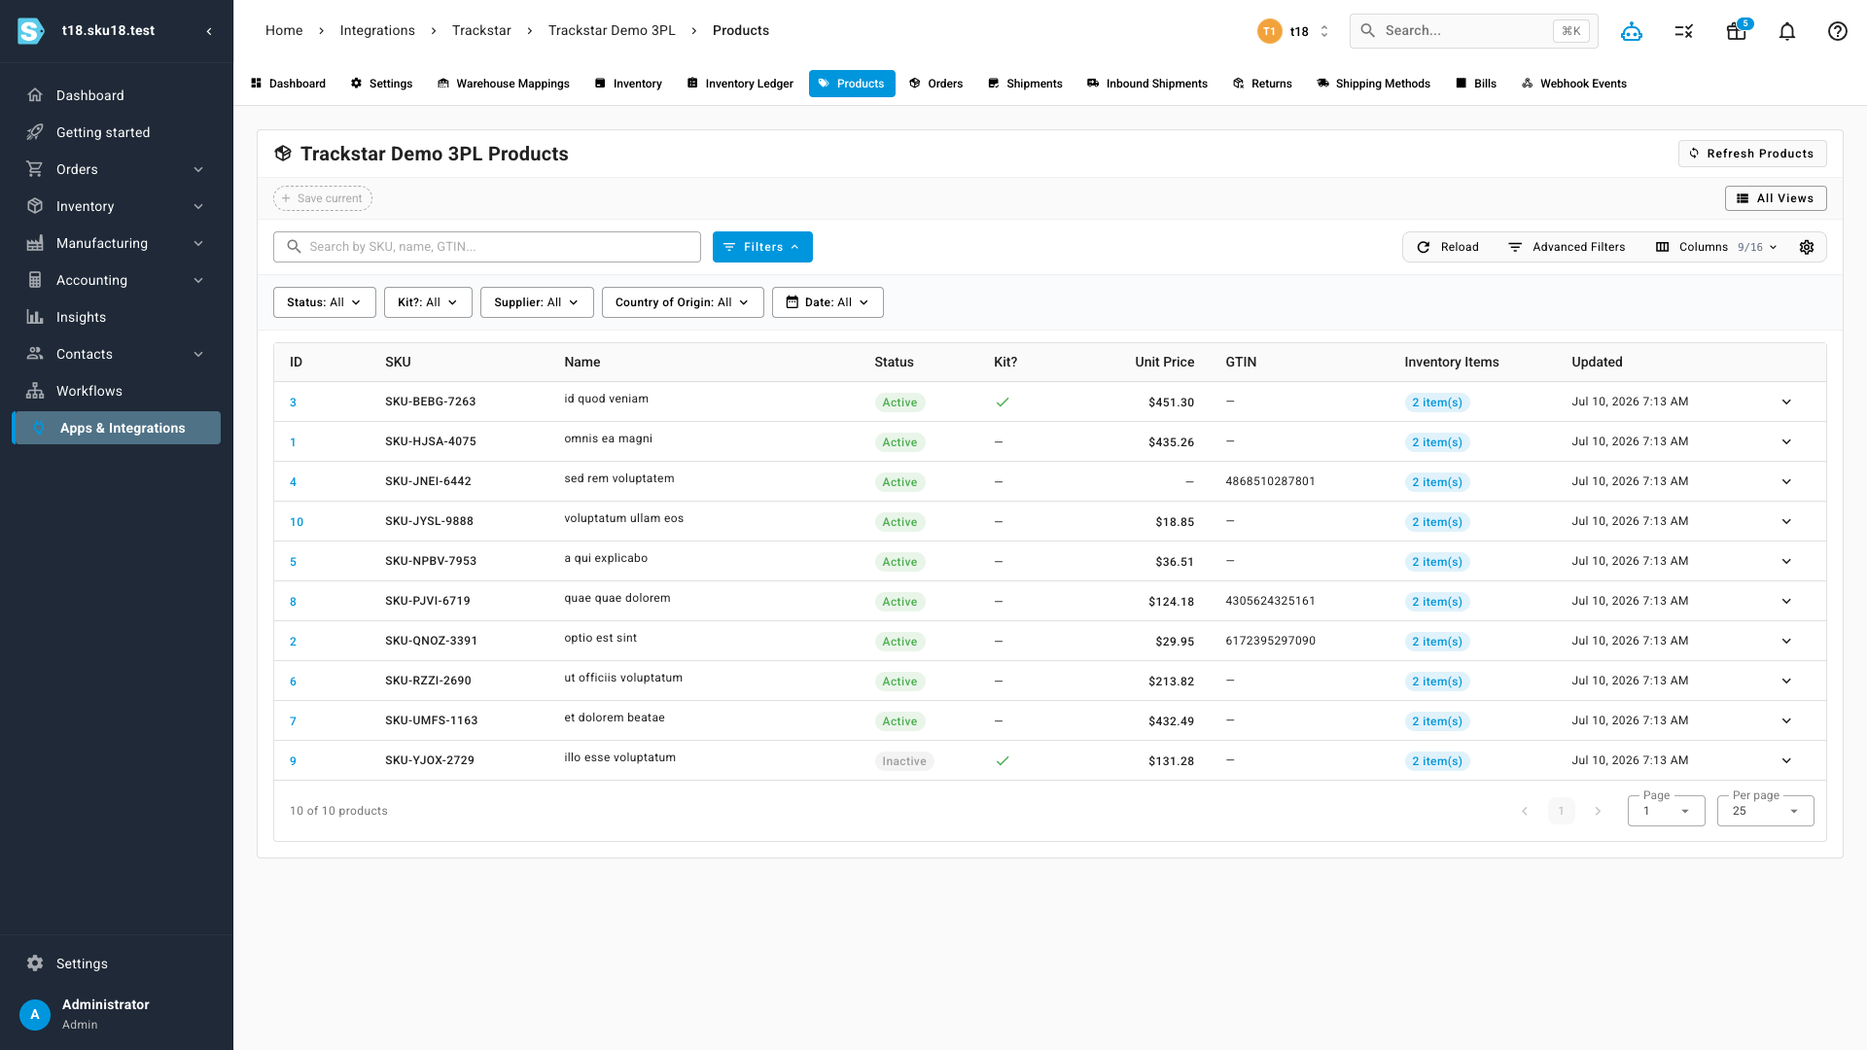Viewport: 1867px width, 1050px height.
Task: Expand row SKU-BEBG-7263 details
Action: coord(1786,402)
